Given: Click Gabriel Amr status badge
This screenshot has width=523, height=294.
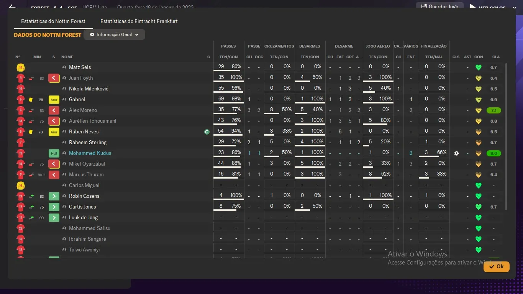Looking at the screenshot, I should (54, 100).
